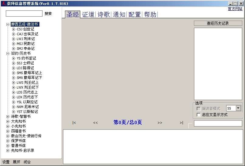245x166 pixels.
Task: Click 闭合 to collapse all
Action: [x=27, y=162]
